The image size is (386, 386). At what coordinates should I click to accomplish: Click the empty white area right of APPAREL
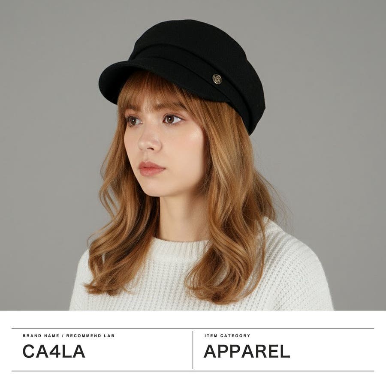pos(332,351)
